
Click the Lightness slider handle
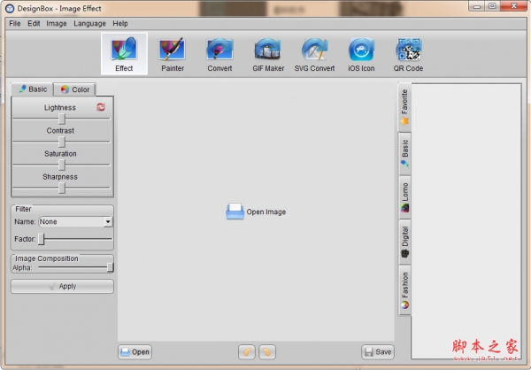62,119
